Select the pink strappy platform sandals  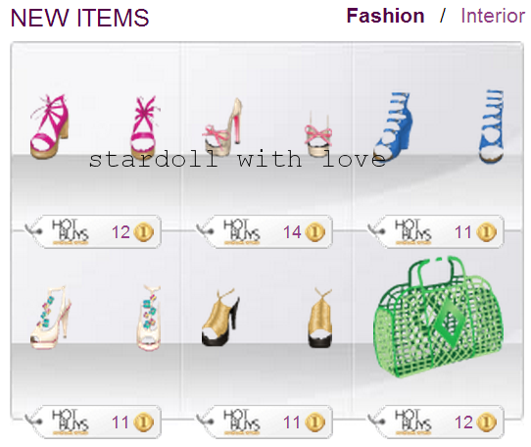pos(95,127)
